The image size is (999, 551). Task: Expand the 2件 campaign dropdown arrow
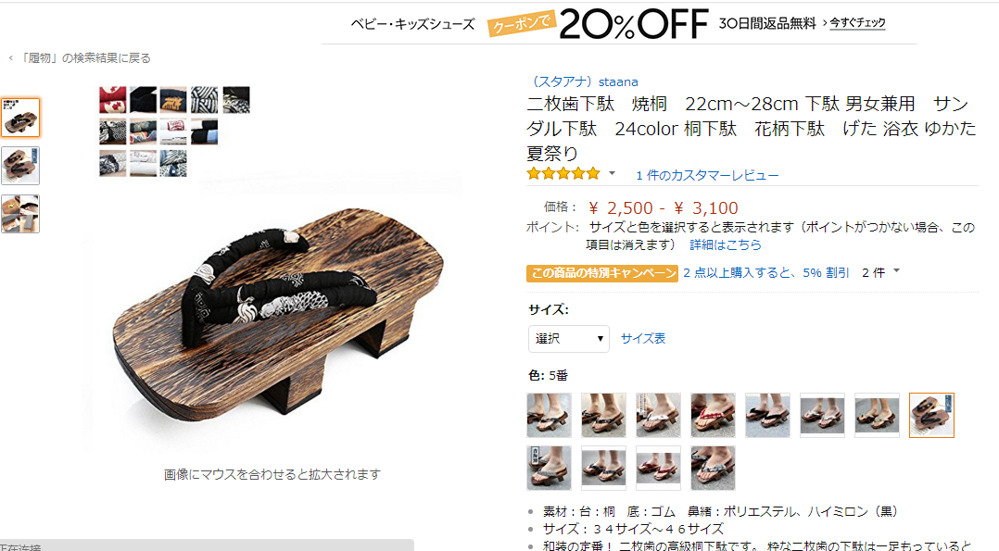(x=896, y=271)
